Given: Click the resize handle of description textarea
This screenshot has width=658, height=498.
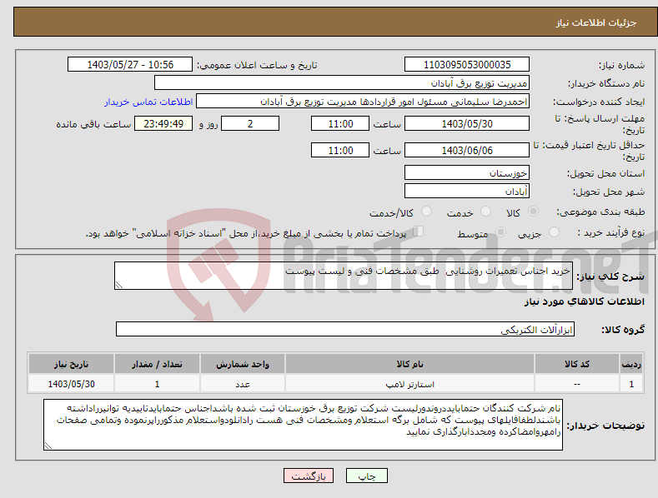Looking at the screenshot, I should (119, 285).
